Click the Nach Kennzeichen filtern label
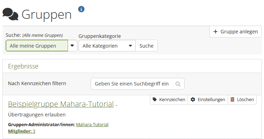 pyautogui.click(x=37, y=83)
